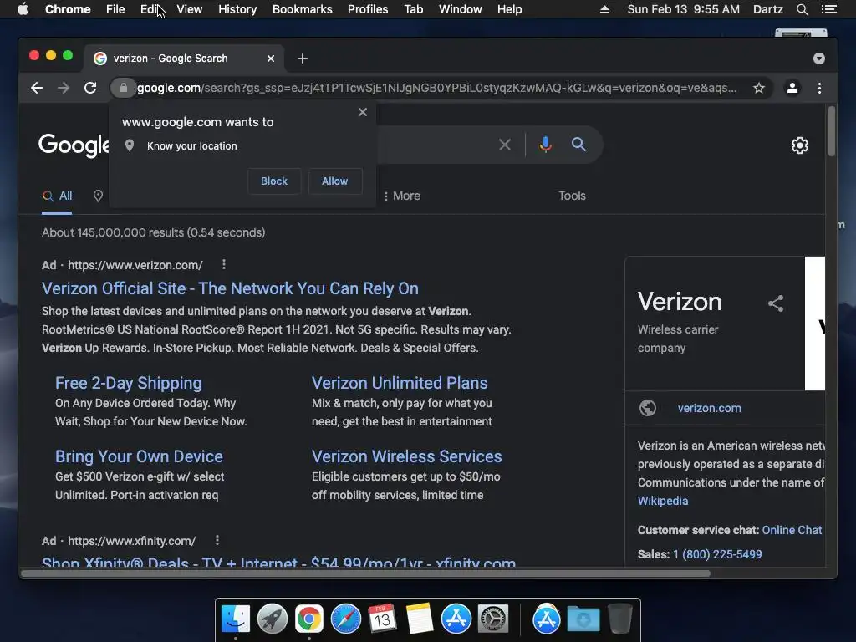The image size is (856, 642).
Task: Click the Google logo
Action: pyautogui.click(x=74, y=145)
